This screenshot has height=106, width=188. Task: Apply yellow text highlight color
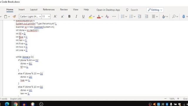tap(90, 16)
